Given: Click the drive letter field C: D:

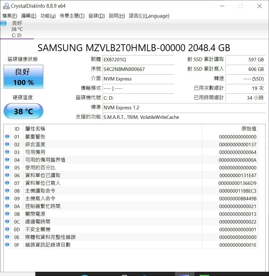Looking at the screenshot, I should coord(138,98).
